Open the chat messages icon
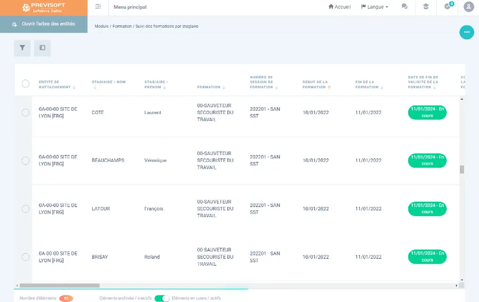This screenshot has height=302, width=479. coord(404,6)
